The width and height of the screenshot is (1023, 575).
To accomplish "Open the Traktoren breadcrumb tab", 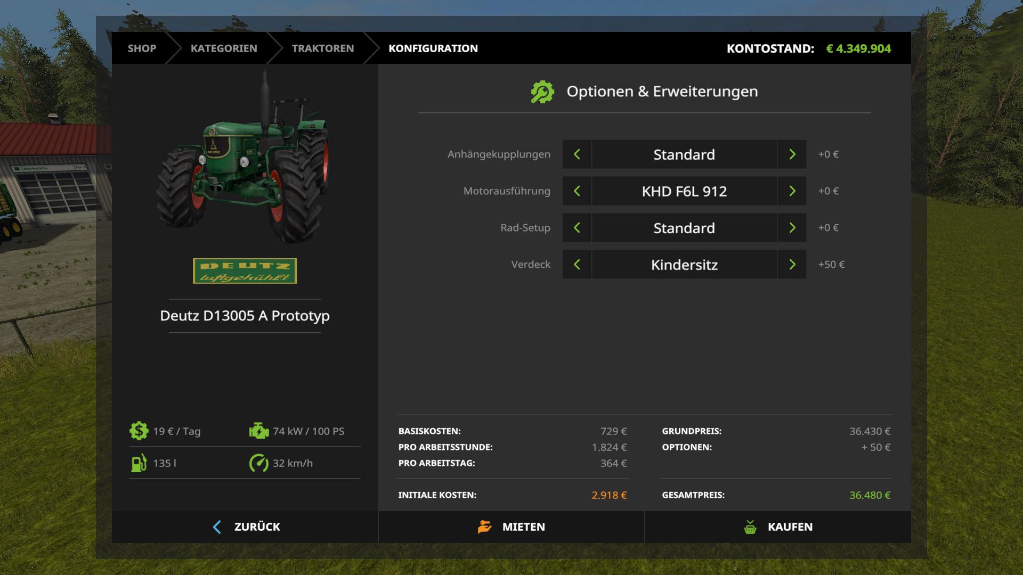I will click(322, 48).
